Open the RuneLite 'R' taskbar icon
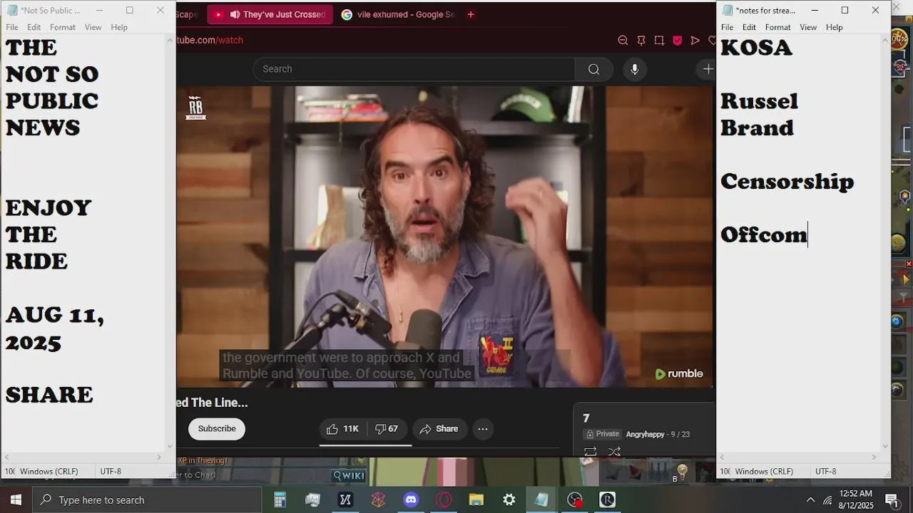913x513 pixels. click(x=607, y=499)
